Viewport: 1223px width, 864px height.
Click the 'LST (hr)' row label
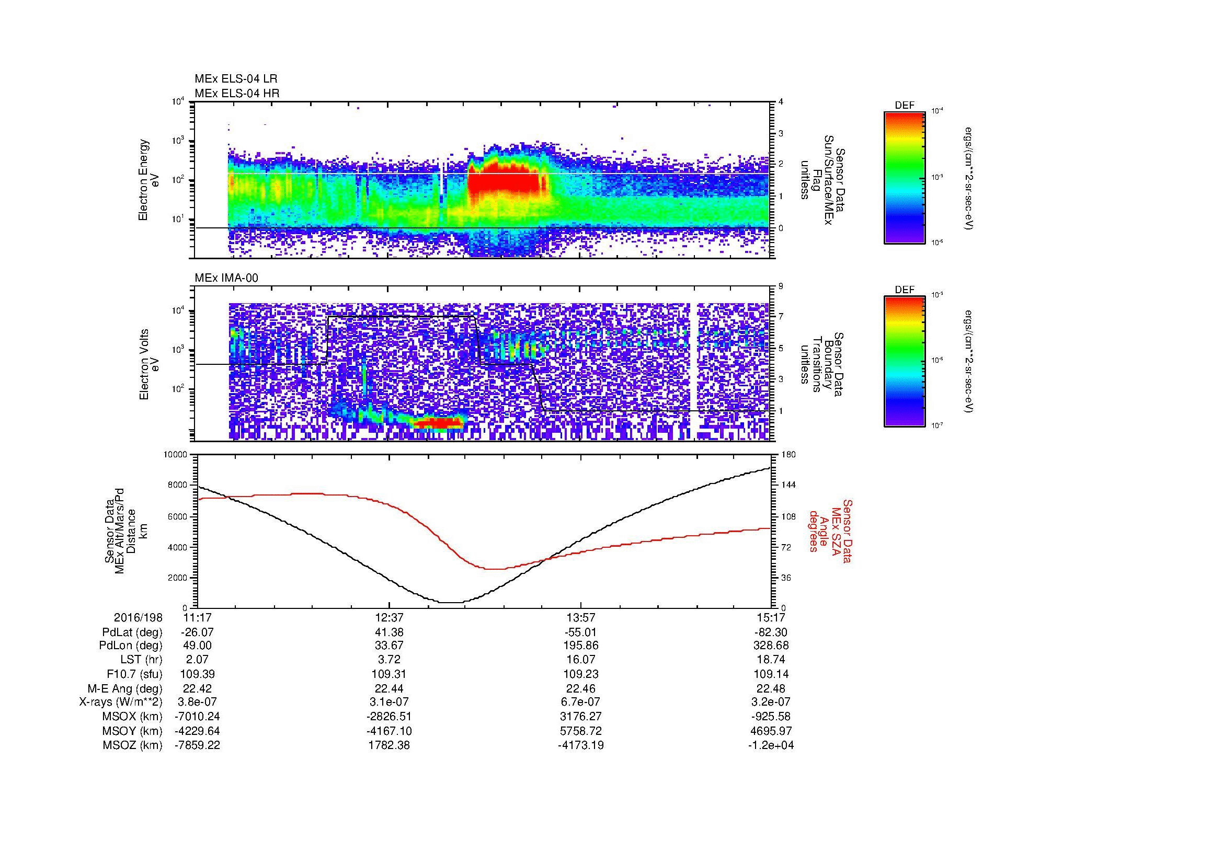[x=141, y=660]
